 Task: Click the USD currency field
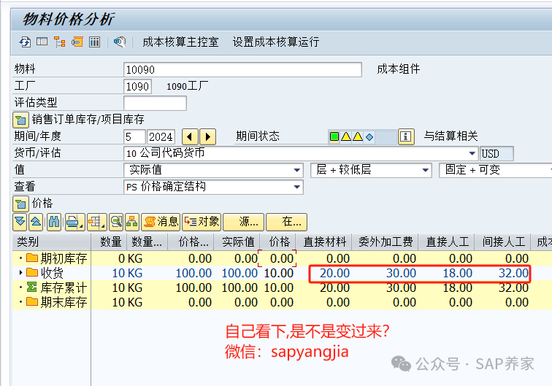(497, 153)
